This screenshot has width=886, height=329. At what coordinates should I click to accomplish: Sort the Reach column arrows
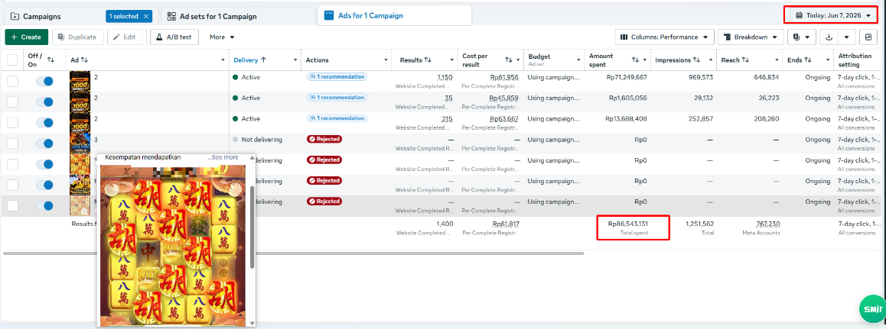[745, 60]
